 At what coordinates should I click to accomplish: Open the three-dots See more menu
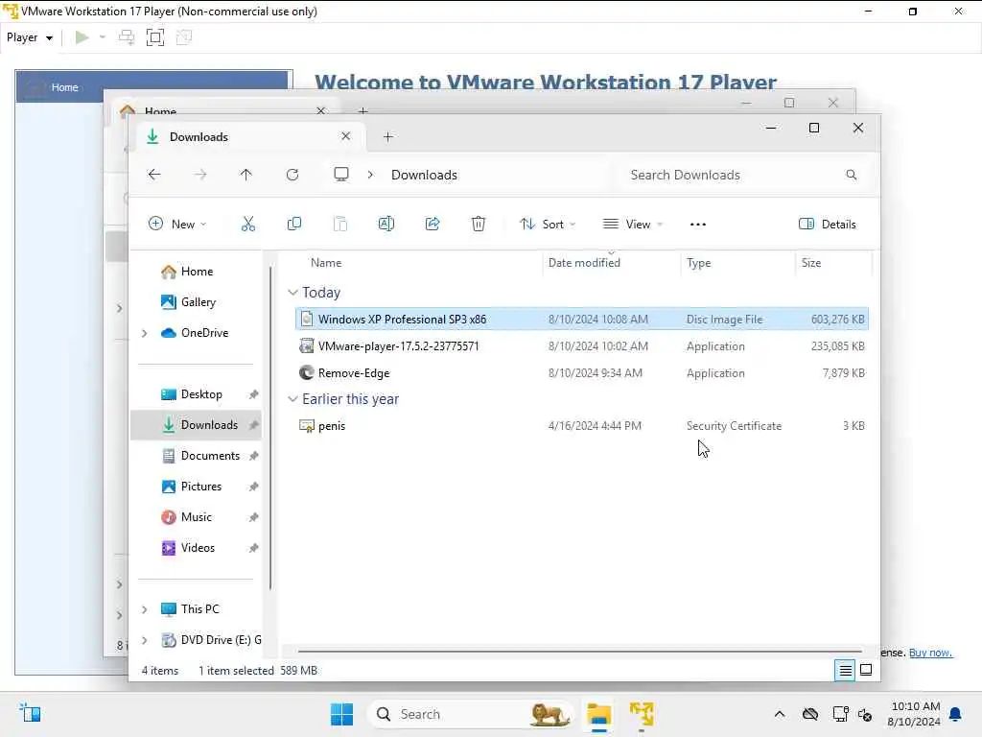[x=698, y=225]
